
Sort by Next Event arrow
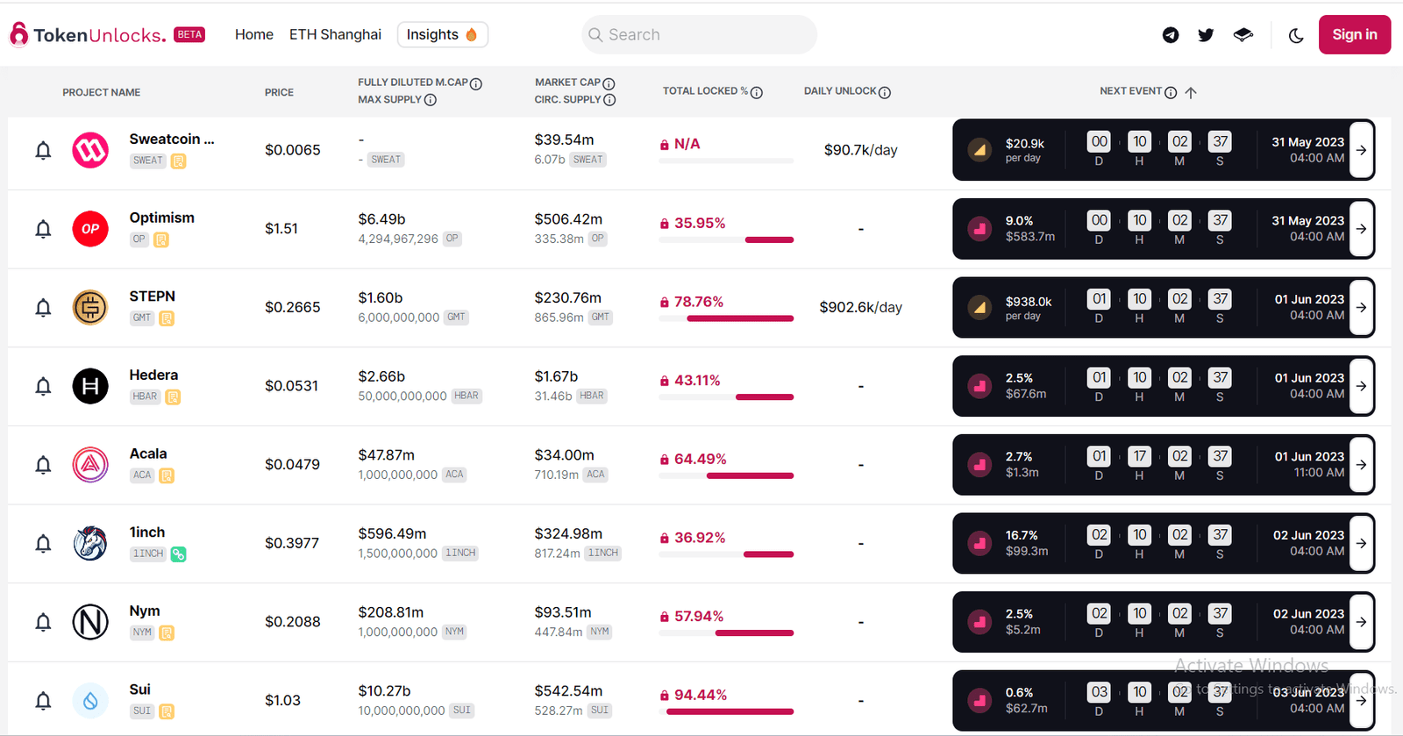coord(1191,92)
